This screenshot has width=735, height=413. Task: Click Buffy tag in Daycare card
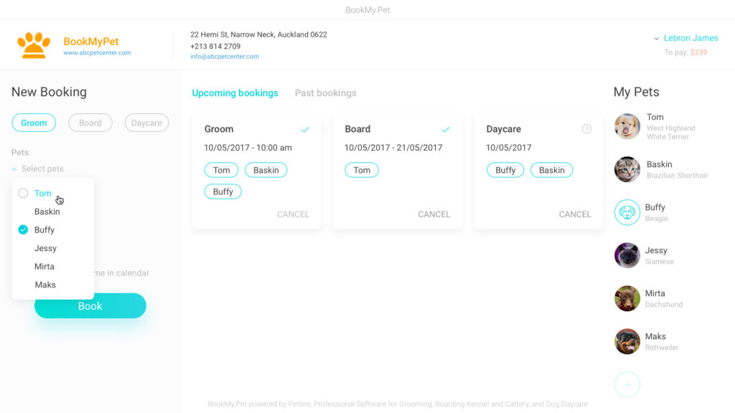[x=505, y=170]
